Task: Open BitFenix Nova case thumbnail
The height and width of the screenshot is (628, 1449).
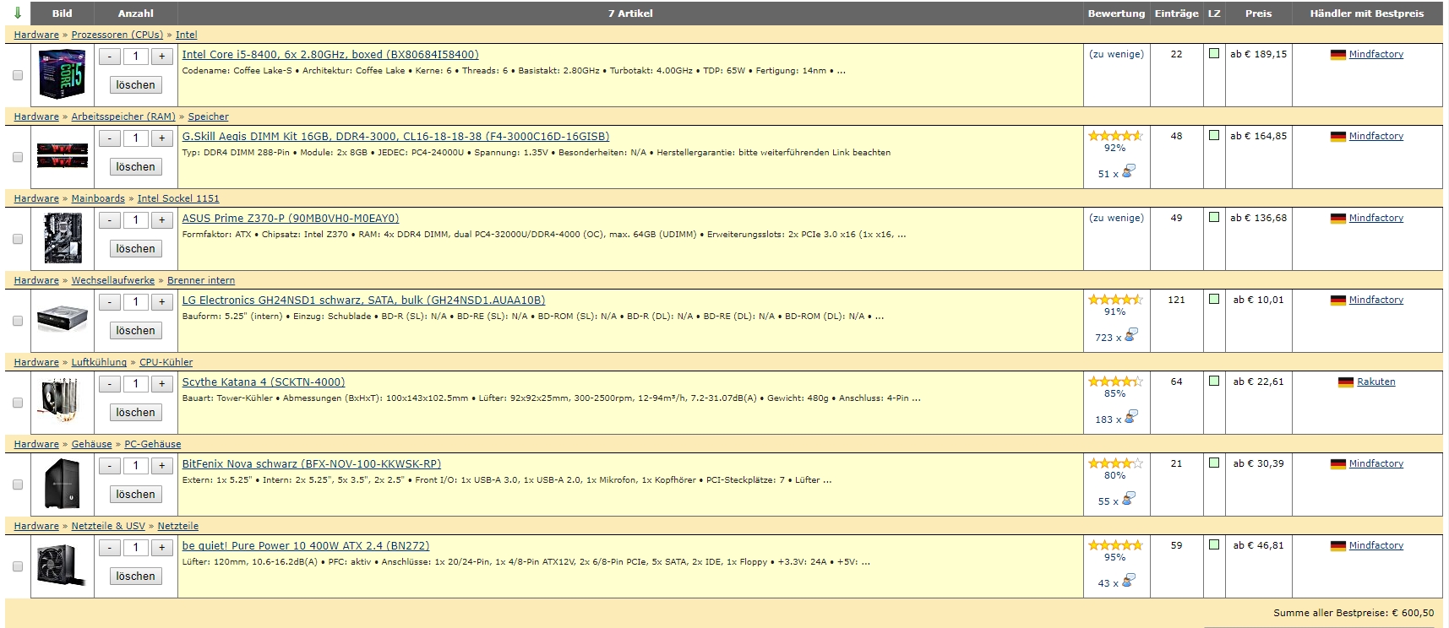Action: tap(63, 484)
